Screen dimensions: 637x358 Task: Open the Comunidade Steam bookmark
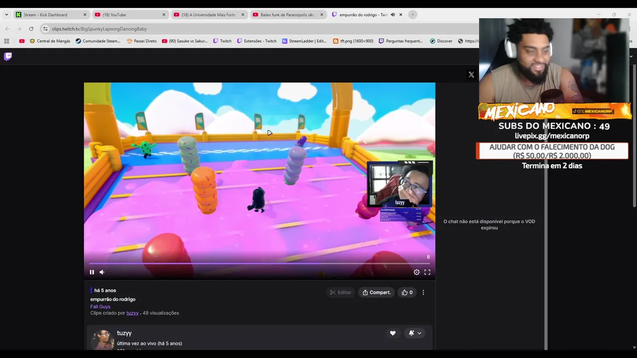point(98,41)
